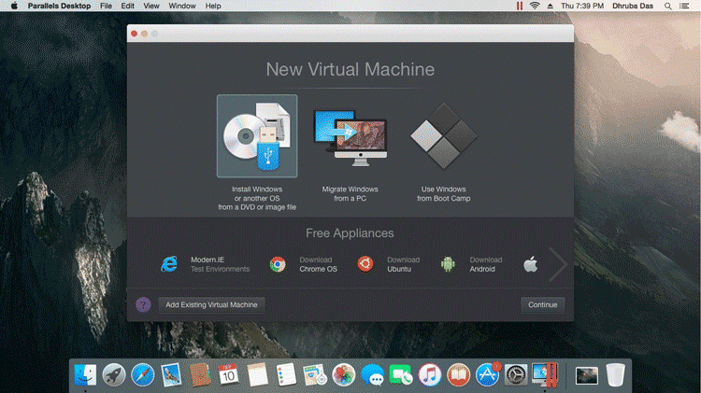Select Use Windows from Boot Camp

[x=443, y=135]
